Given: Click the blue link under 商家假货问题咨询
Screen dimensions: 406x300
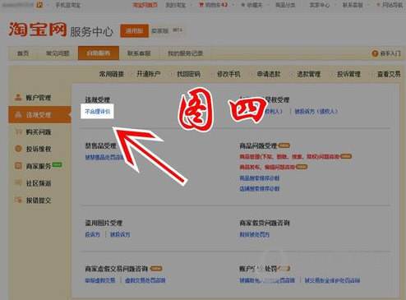Looking at the screenshot, I should [255, 234].
